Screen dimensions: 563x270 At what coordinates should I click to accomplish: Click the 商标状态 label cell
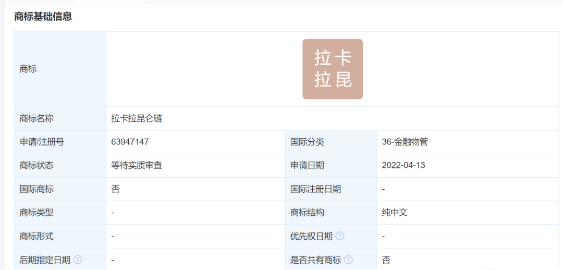click(60, 165)
